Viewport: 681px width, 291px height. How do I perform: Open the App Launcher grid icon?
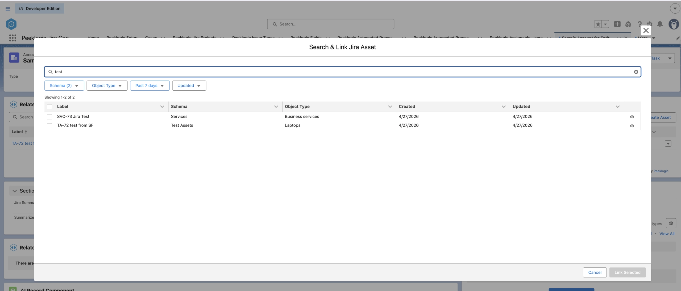click(x=13, y=38)
